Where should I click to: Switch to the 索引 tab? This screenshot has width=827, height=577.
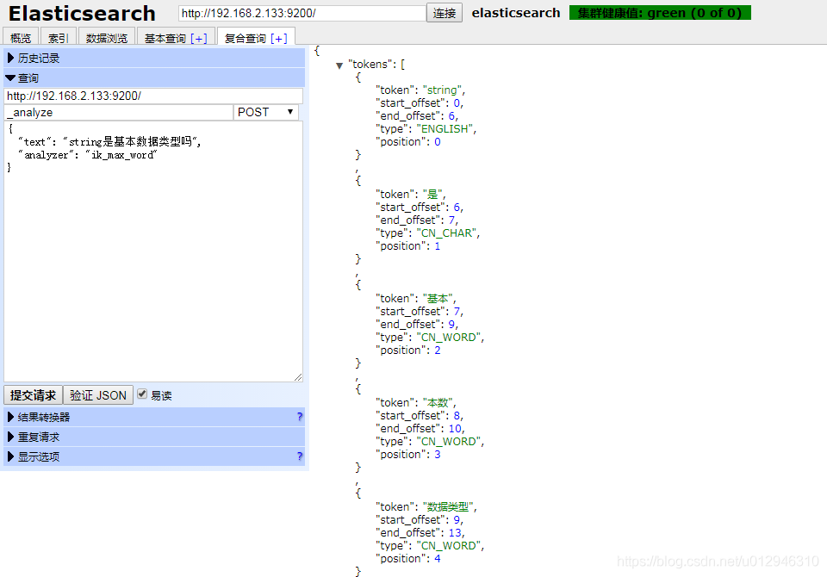[58, 37]
